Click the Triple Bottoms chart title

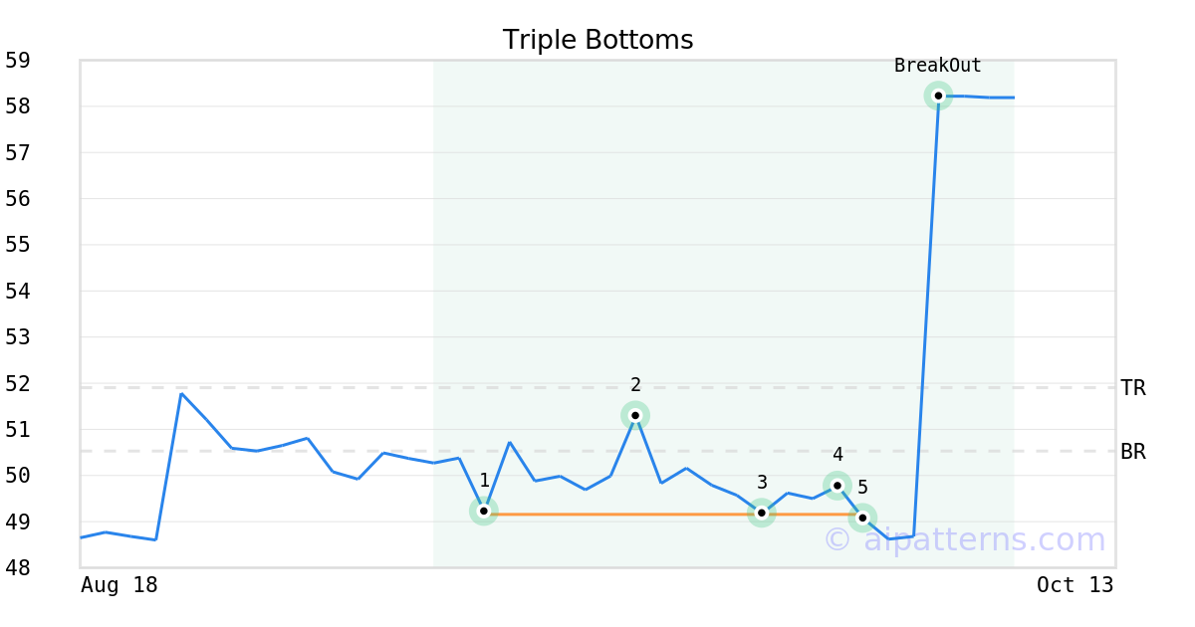coord(597,40)
